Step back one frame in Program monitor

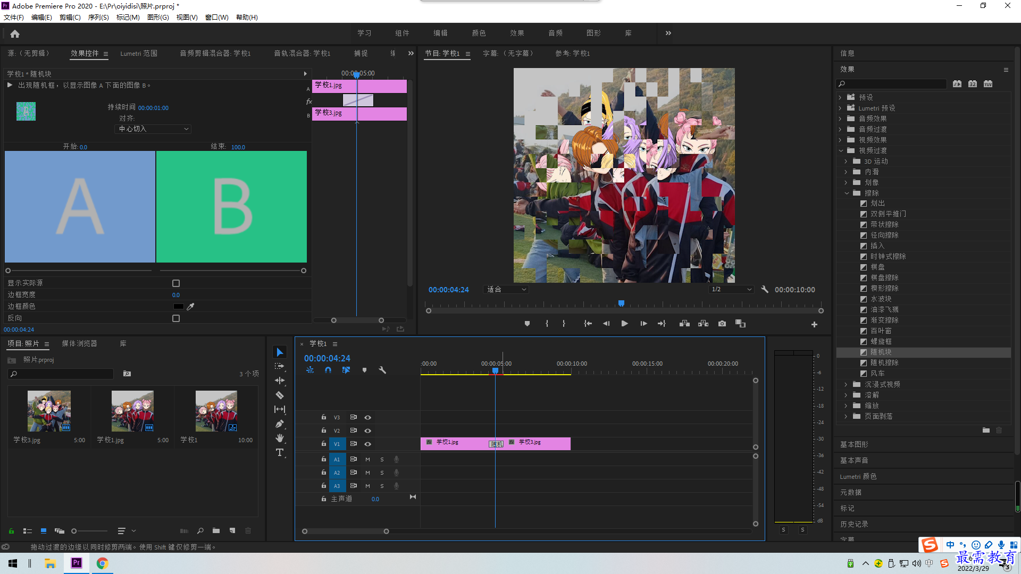pos(606,324)
